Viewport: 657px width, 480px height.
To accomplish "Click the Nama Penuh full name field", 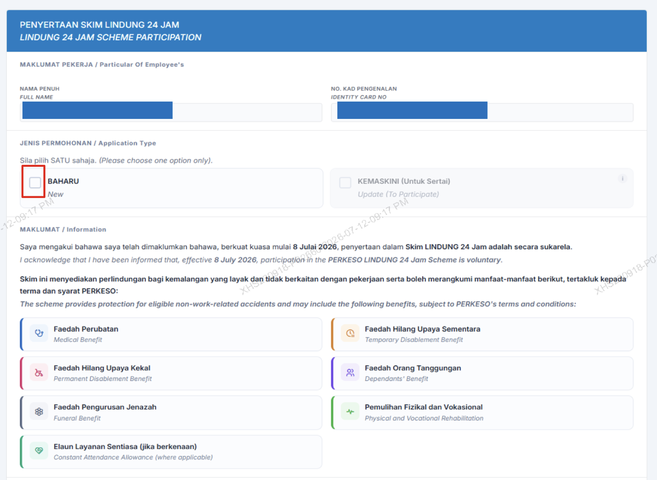I will (171, 112).
